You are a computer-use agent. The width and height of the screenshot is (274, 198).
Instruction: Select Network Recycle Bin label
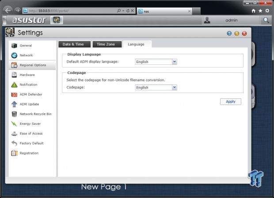(36, 114)
